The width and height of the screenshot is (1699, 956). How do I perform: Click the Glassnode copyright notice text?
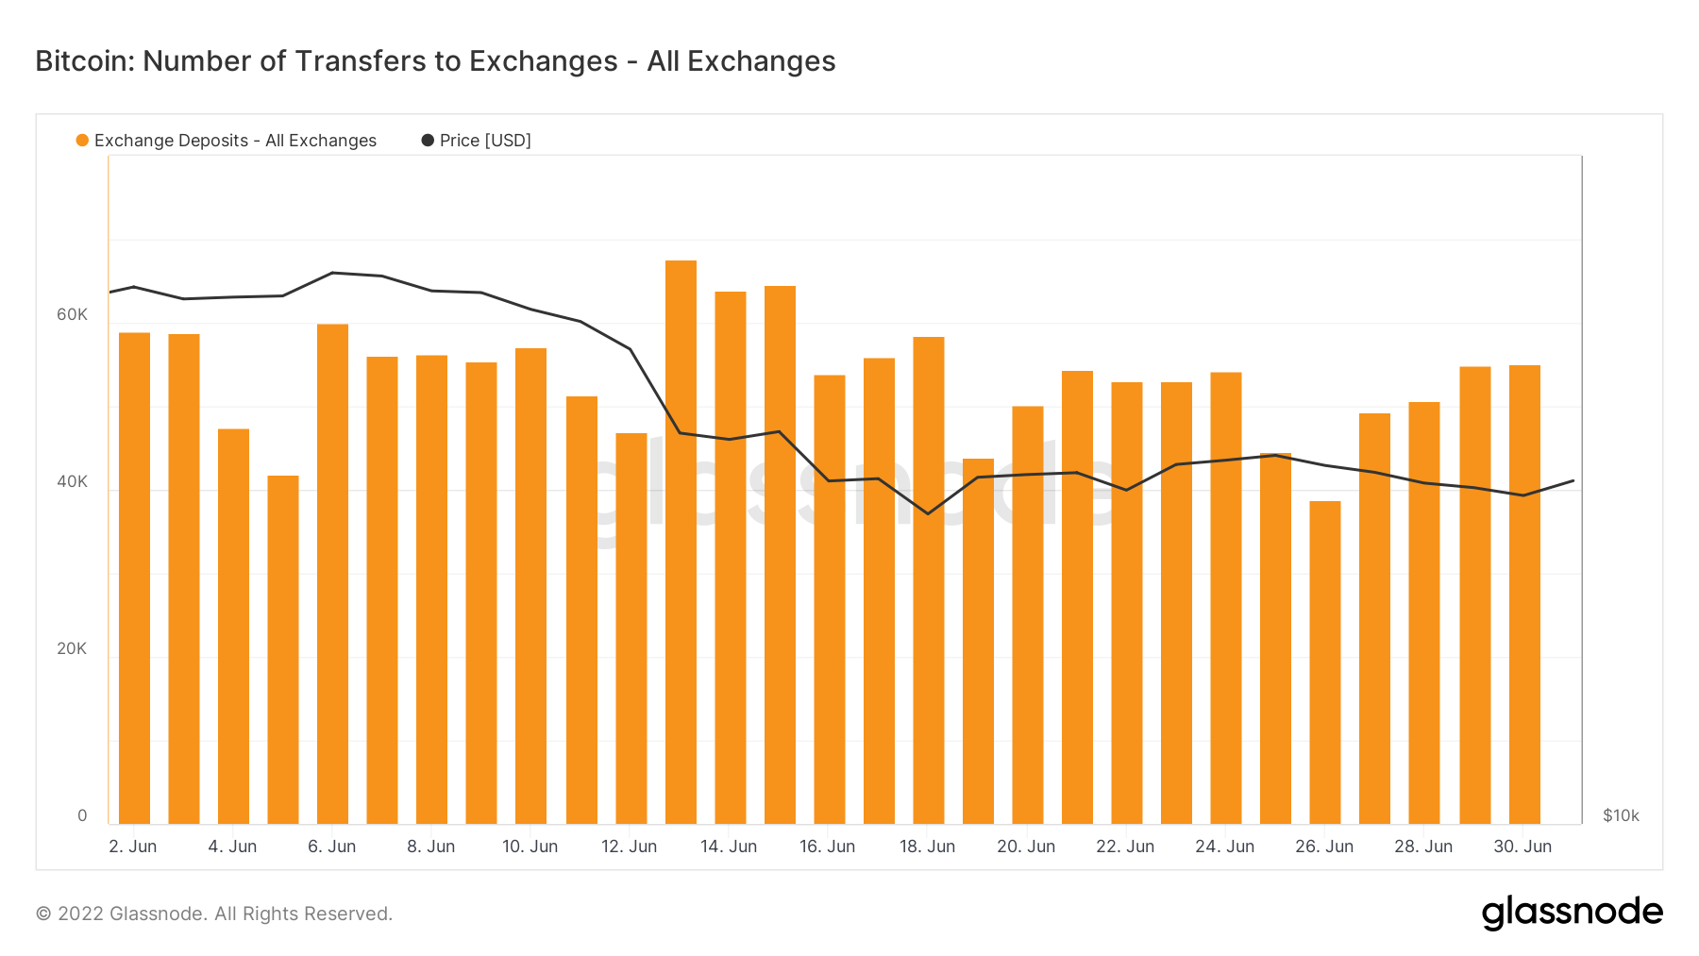click(x=213, y=914)
